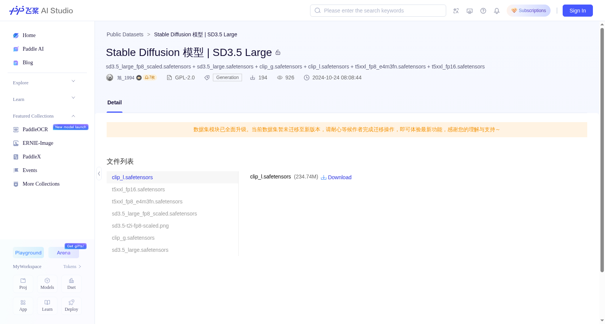
Task: Open the Proj workspace shortcut
Action: (x=23, y=284)
